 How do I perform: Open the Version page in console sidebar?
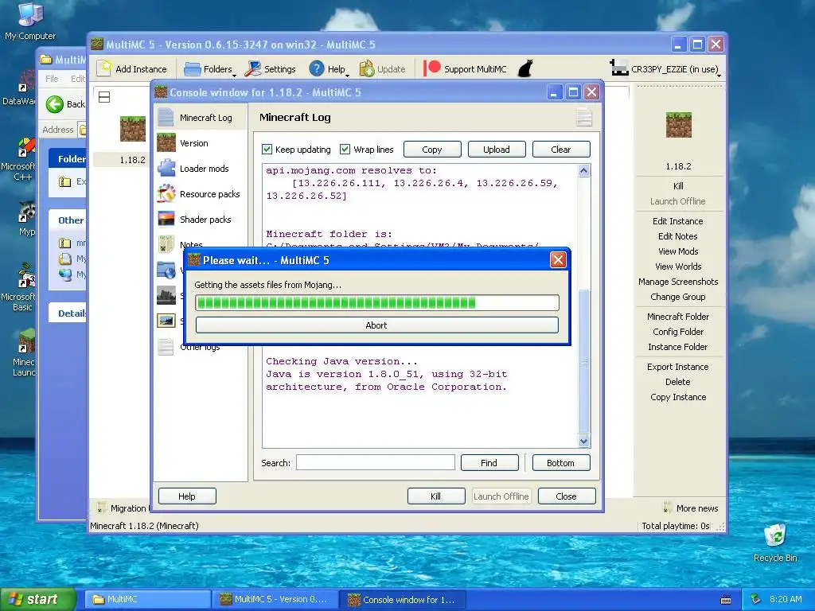tap(201, 143)
